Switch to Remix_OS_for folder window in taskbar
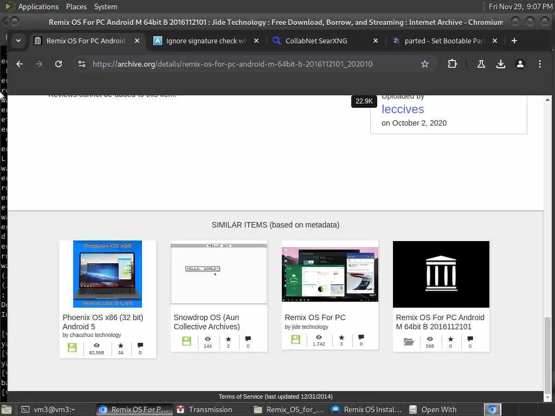 coord(289,409)
